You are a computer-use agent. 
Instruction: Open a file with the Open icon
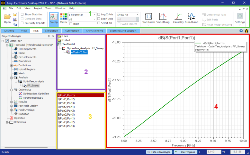coord(7,19)
